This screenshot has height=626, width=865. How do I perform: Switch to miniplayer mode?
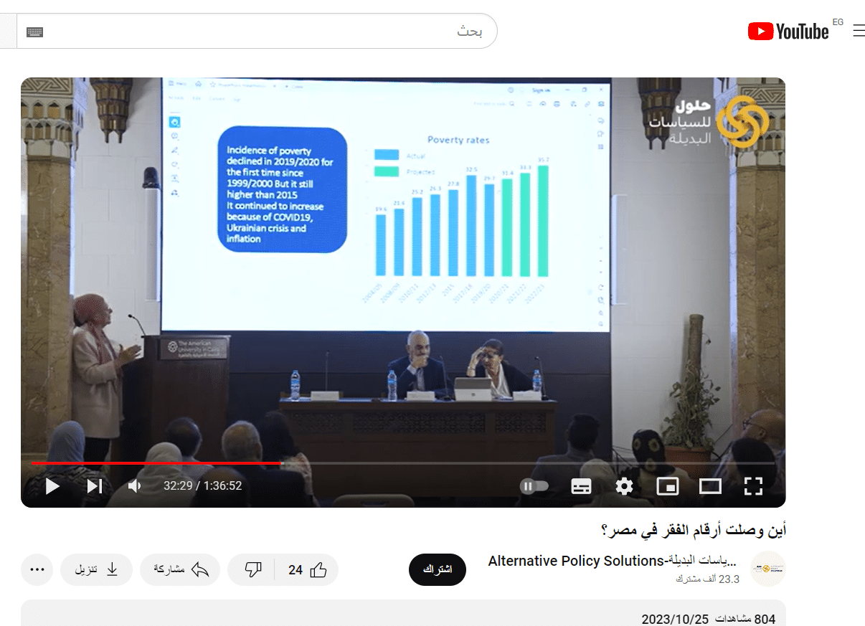(667, 486)
